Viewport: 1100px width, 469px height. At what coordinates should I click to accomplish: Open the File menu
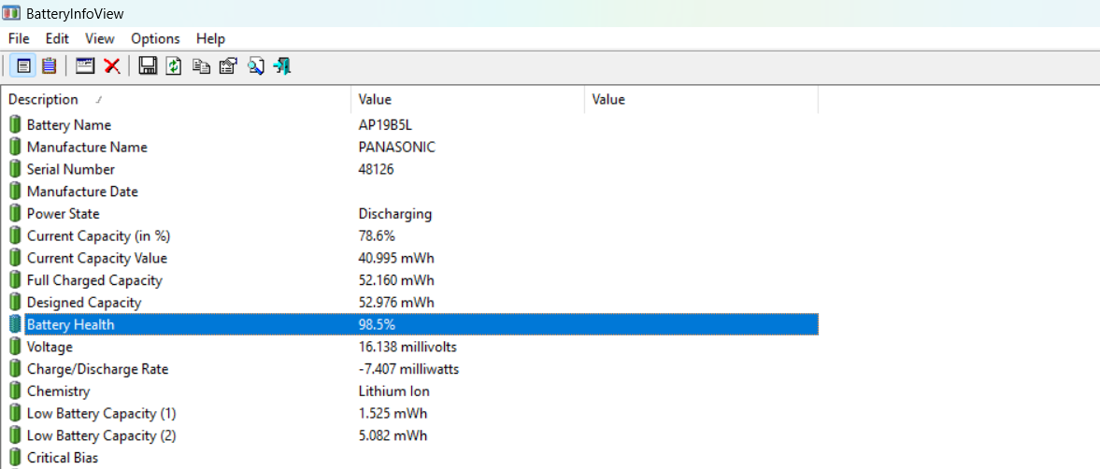point(19,38)
